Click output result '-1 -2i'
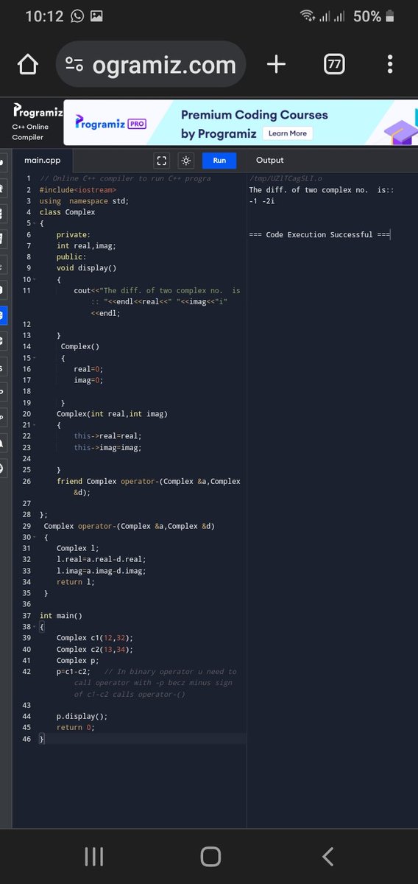The height and width of the screenshot is (884, 418). click(x=262, y=201)
